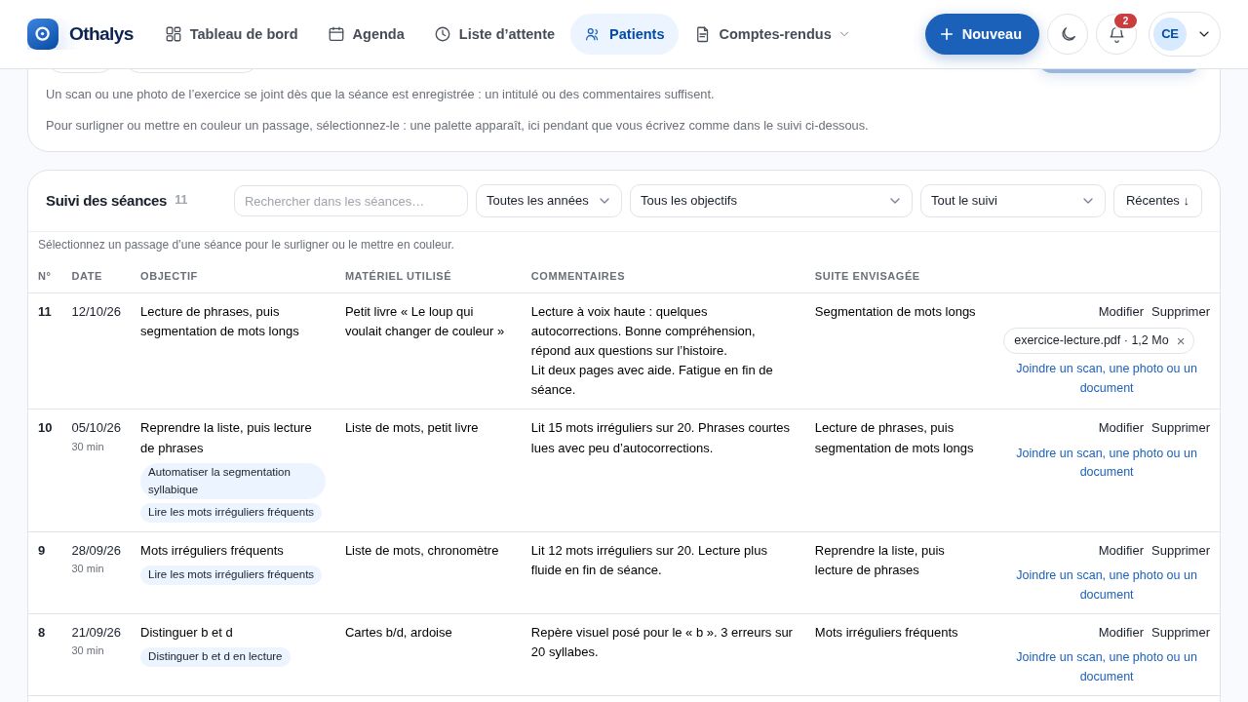1248x702 pixels.
Task: Click the 'Automatiser la segmentation syllabique' tag
Action: (x=233, y=481)
